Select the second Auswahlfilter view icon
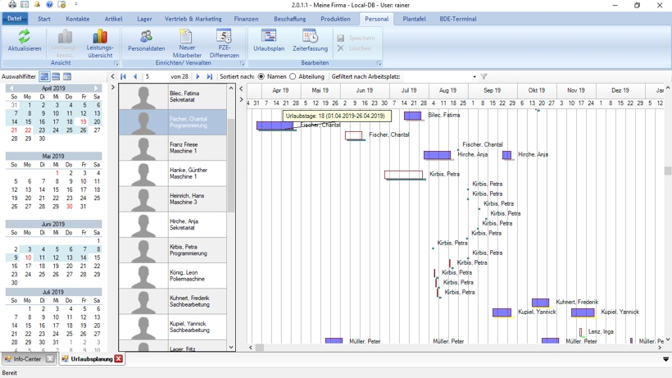 click(x=56, y=77)
